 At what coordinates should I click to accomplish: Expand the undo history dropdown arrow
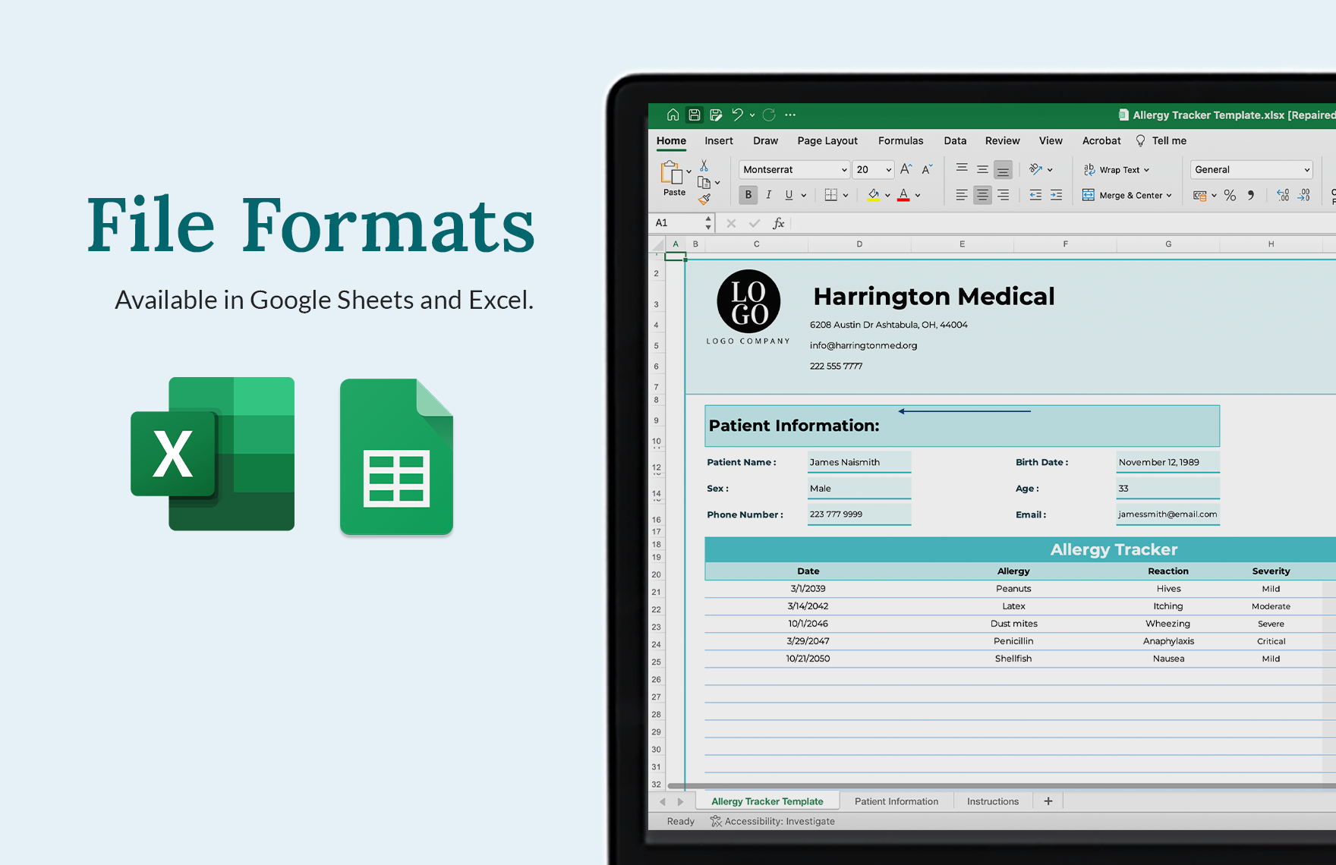(751, 115)
